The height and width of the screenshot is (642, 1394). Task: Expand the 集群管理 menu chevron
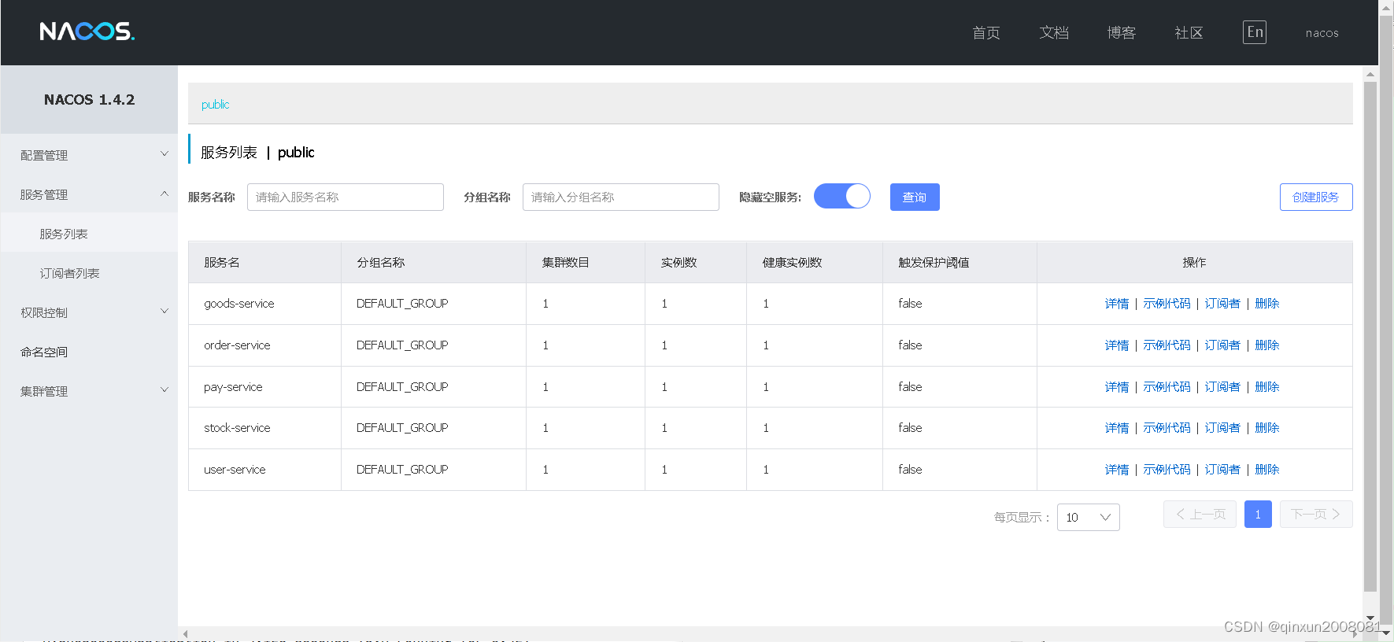(x=165, y=390)
